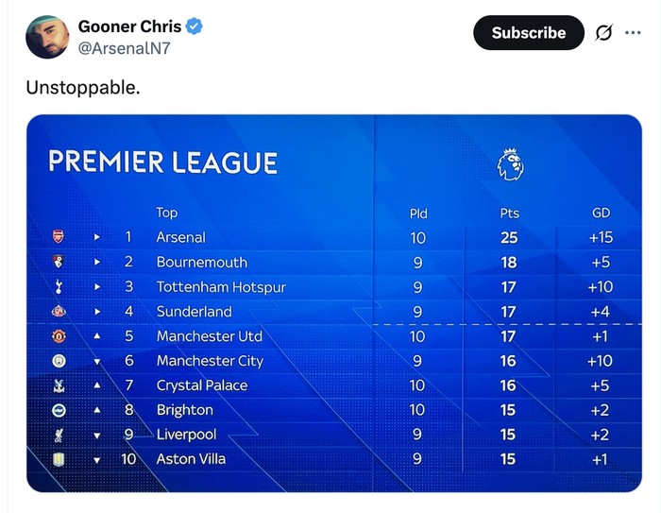The image size is (661, 513).
Task: Click the blue verified badge
Action: tap(194, 27)
